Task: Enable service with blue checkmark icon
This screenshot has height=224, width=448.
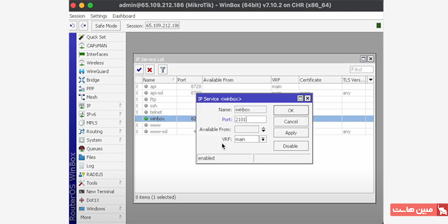Action: click(139, 69)
